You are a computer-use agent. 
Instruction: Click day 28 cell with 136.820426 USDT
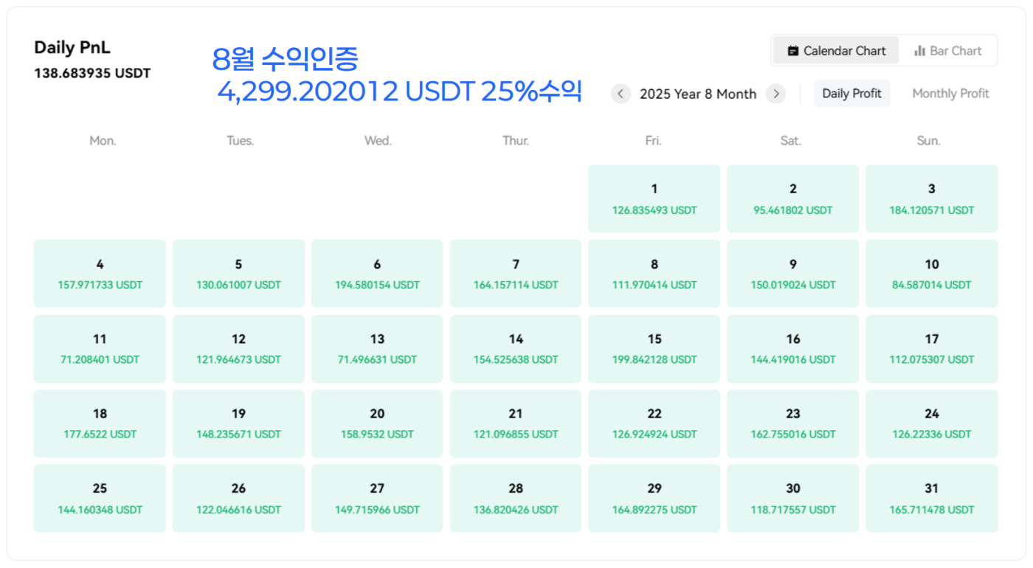516,498
